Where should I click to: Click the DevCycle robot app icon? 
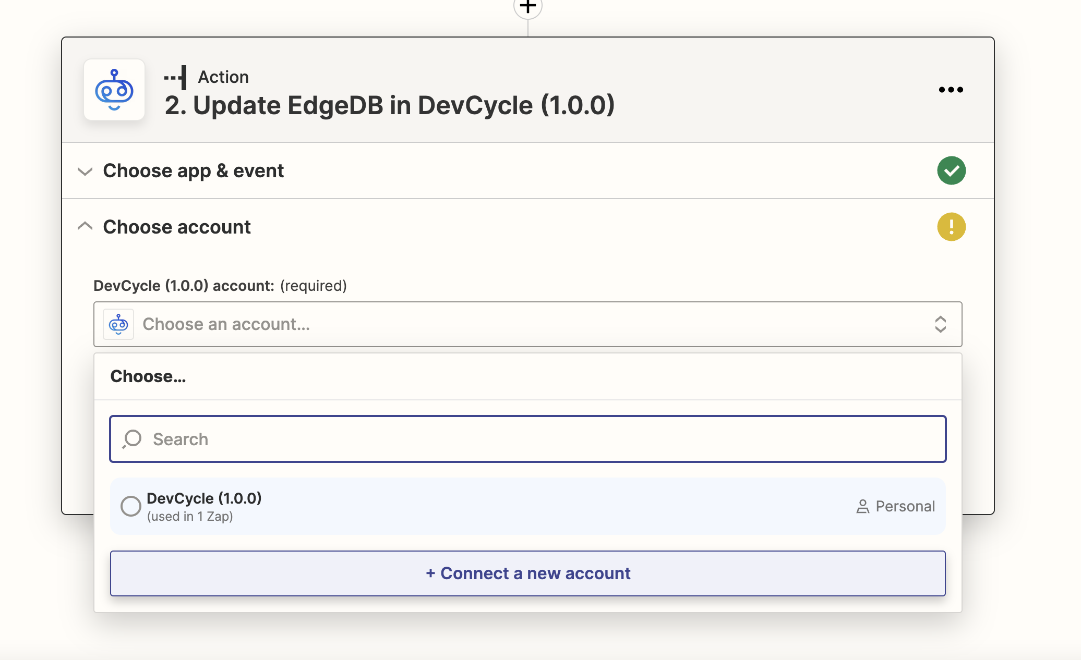[114, 90]
